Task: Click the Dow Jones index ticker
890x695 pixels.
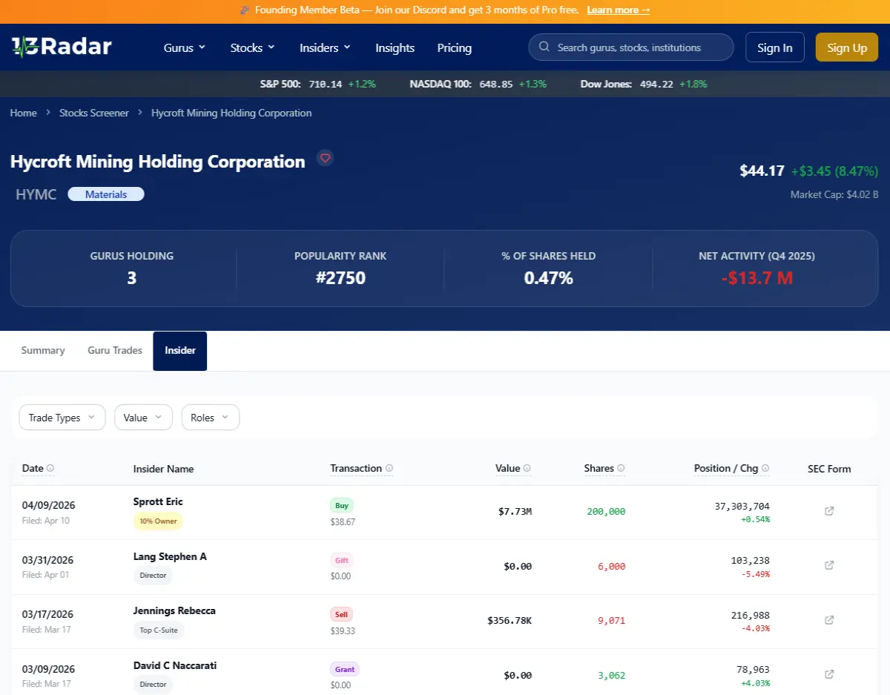Action: tap(644, 84)
